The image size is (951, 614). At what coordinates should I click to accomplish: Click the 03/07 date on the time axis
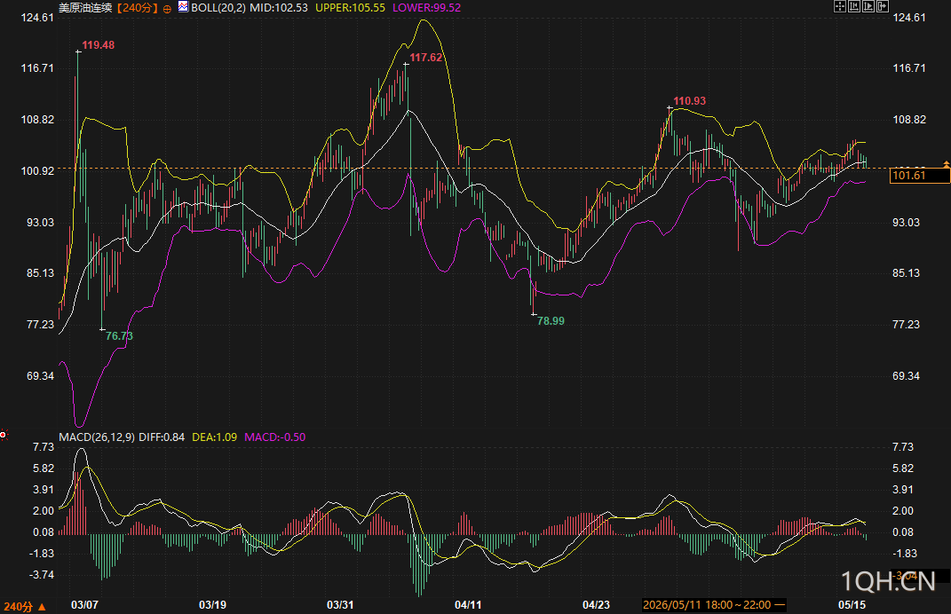coord(84,605)
